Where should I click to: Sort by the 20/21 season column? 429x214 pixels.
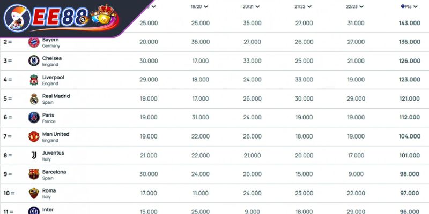point(251,6)
